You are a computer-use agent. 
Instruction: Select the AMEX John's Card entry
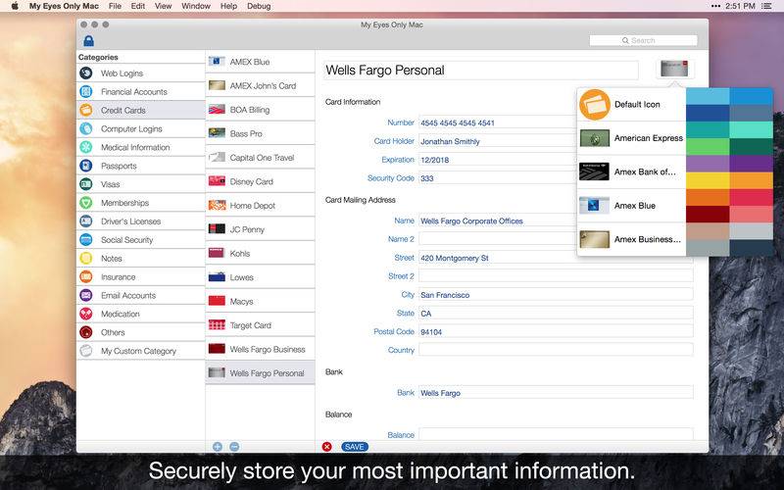point(260,85)
